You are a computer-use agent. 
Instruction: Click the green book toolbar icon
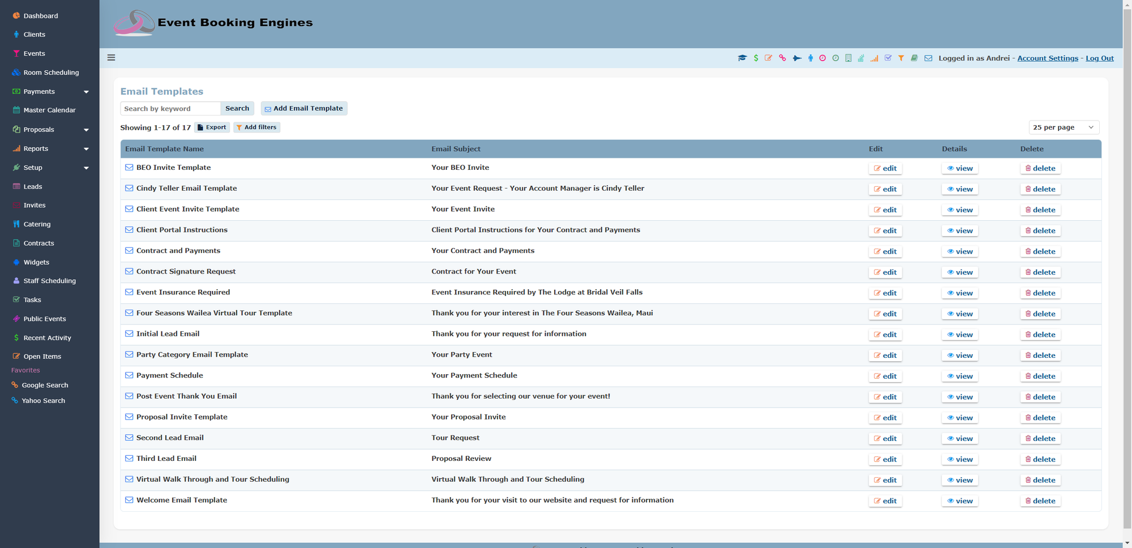coord(914,58)
